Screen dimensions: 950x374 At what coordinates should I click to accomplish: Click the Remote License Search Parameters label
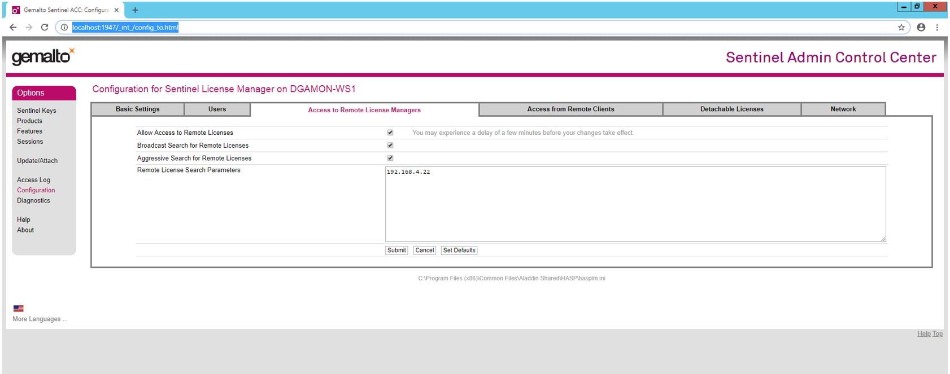point(189,170)
